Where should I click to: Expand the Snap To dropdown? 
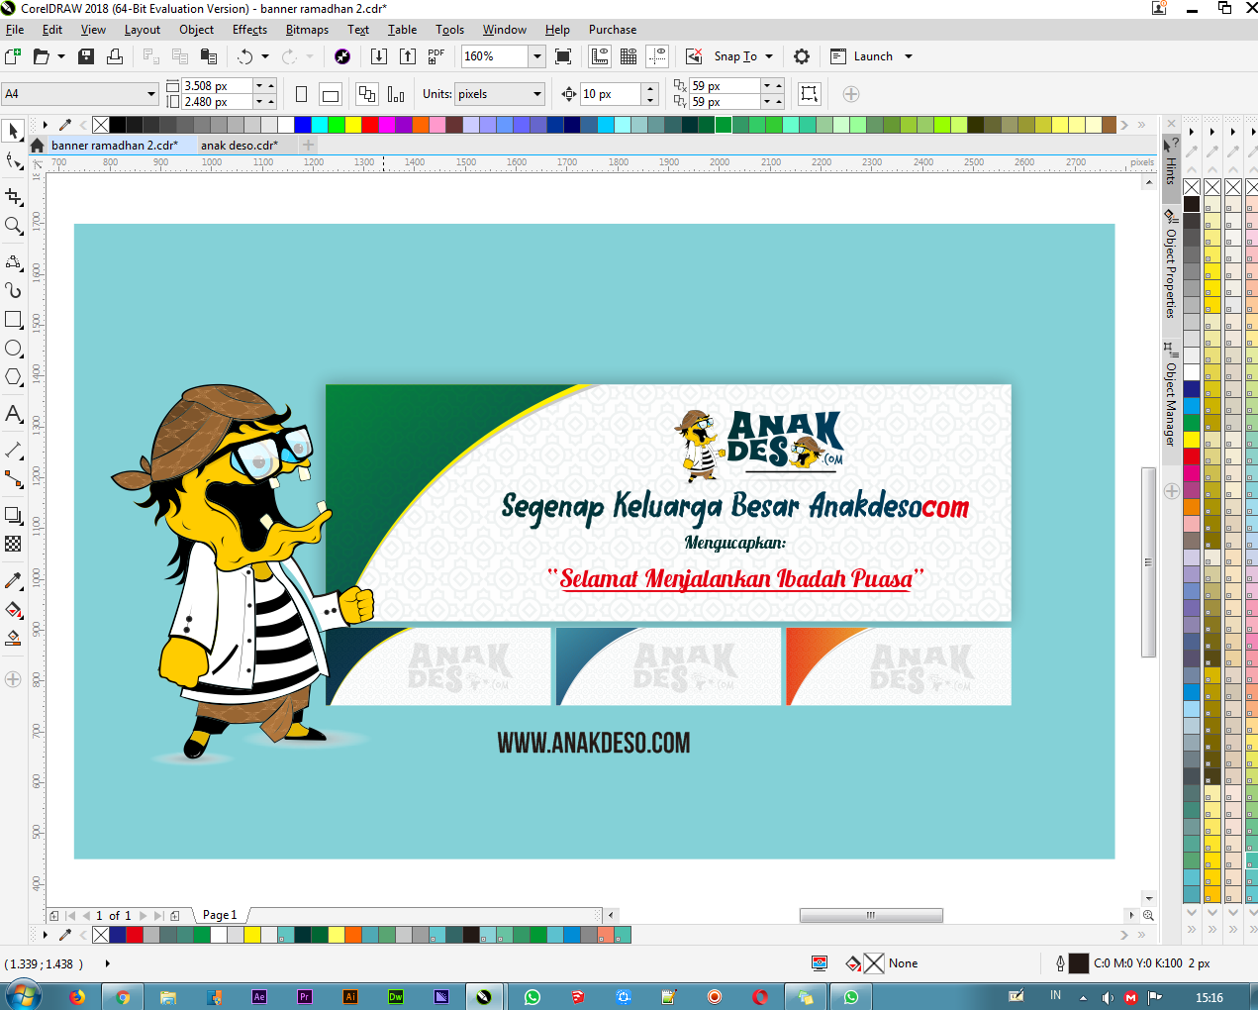click(769, 56)
